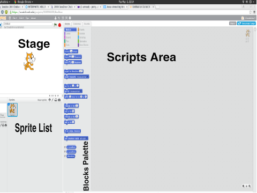Select the Duplicate stamp tool in toolbar
The width and height of the screenshot is (257, 193).
click(55, 18)
